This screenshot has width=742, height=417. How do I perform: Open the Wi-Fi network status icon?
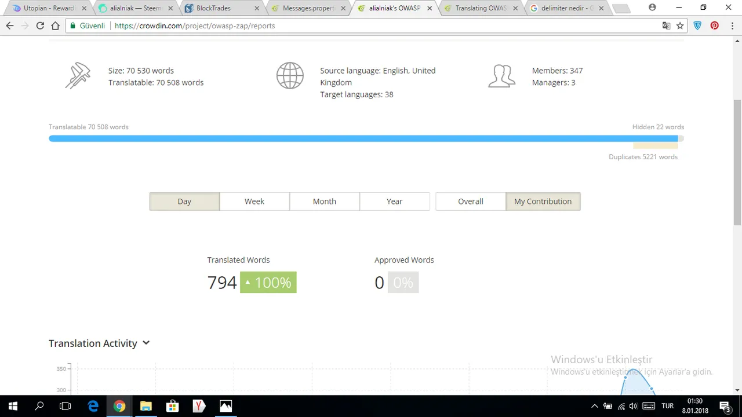[621, 406]
